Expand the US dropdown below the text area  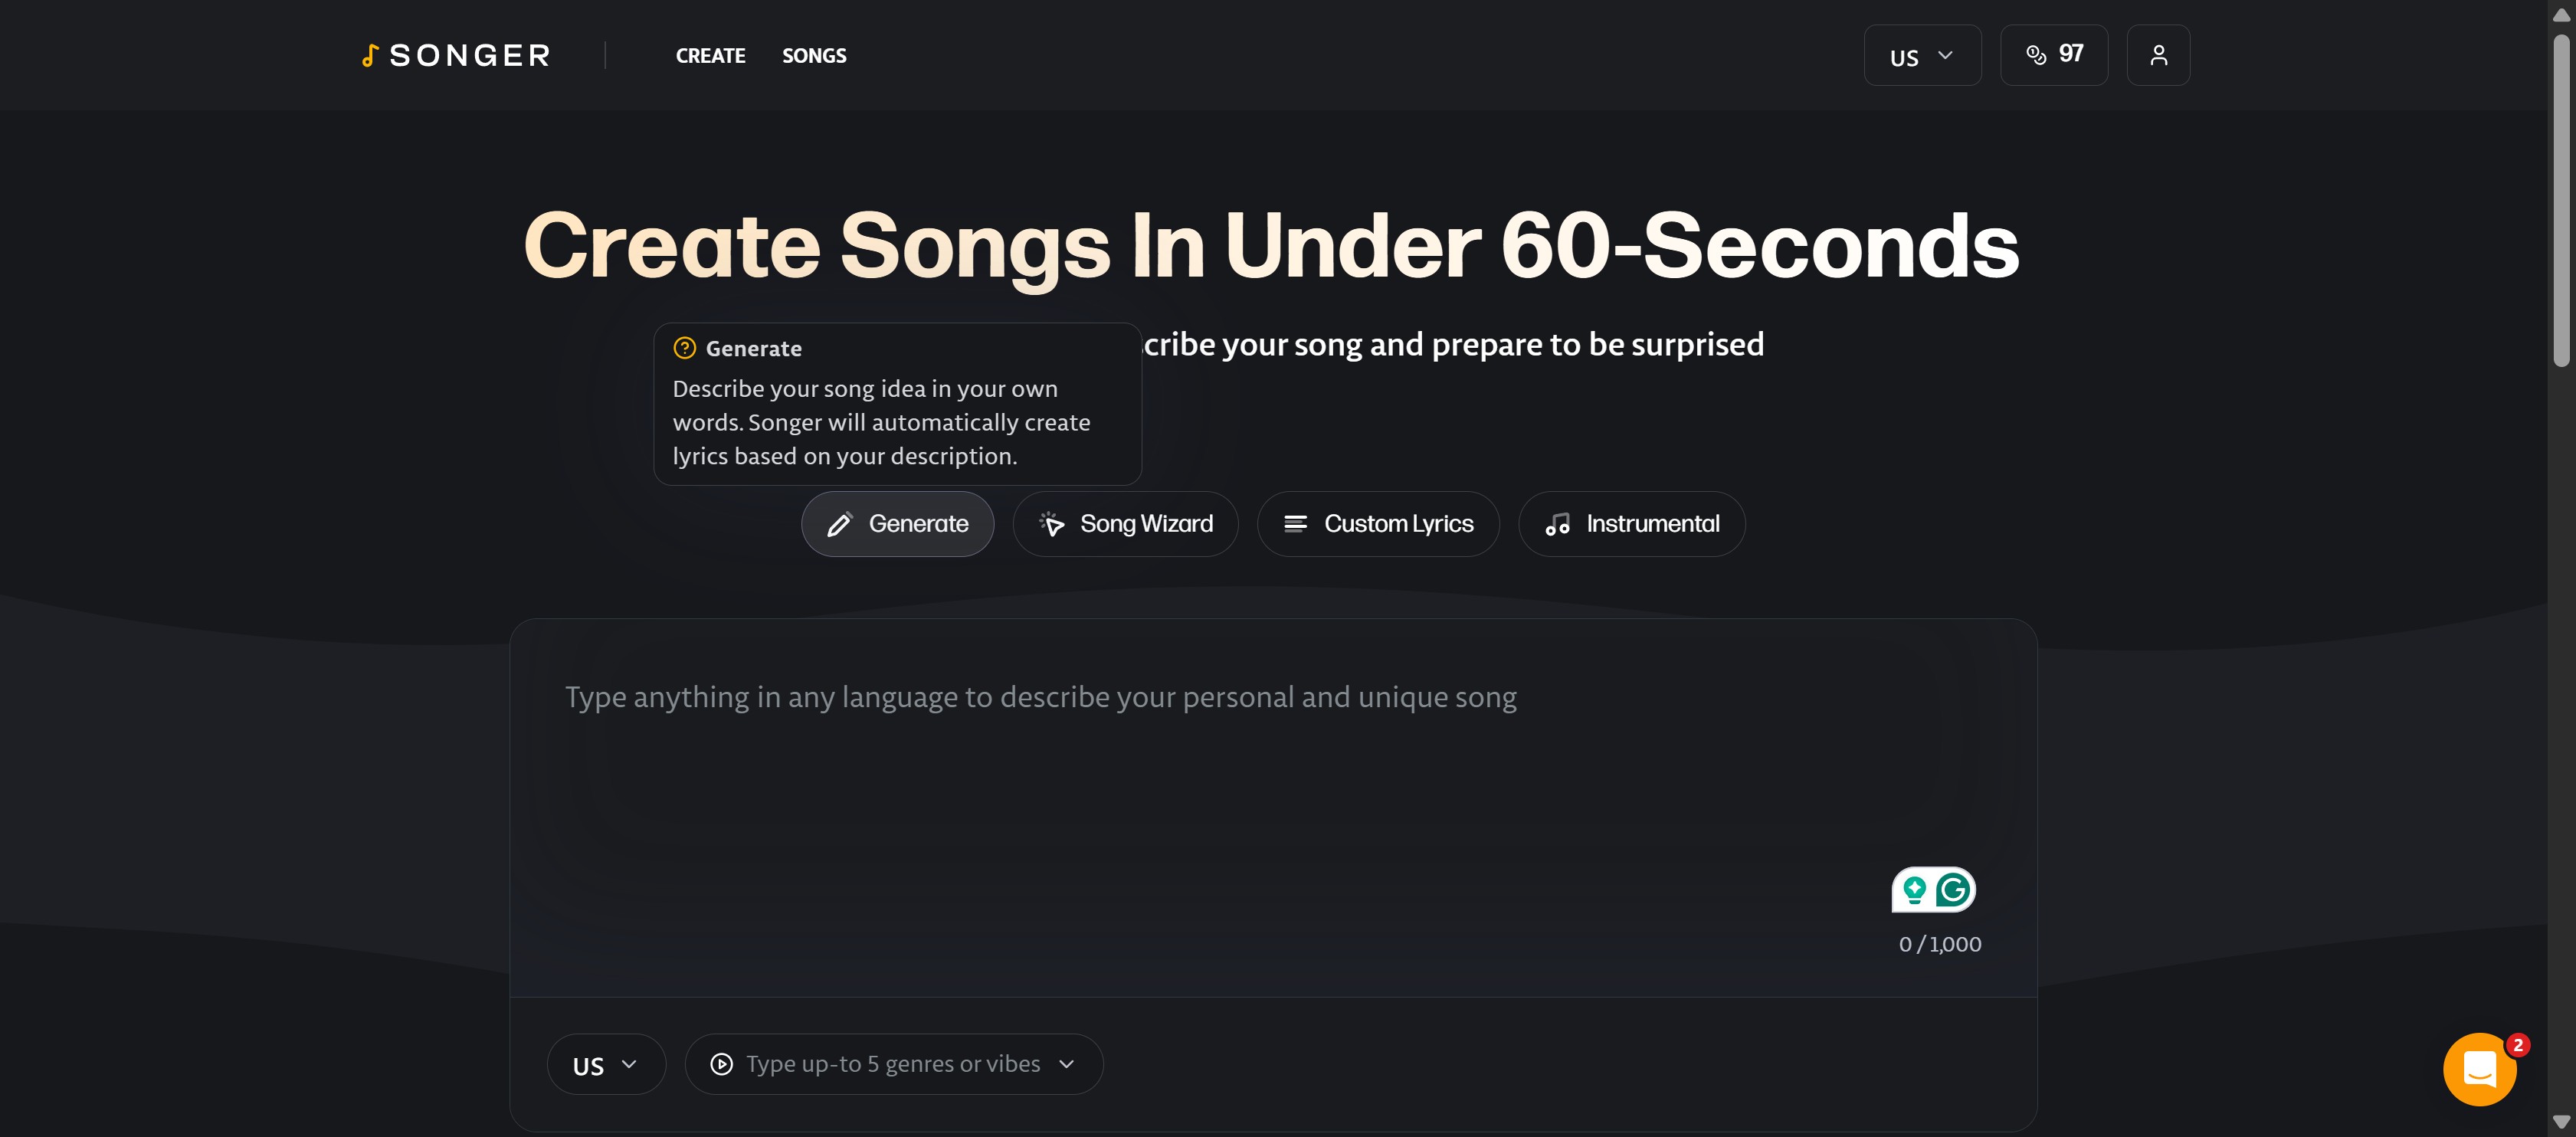[x=605, y=1065]
